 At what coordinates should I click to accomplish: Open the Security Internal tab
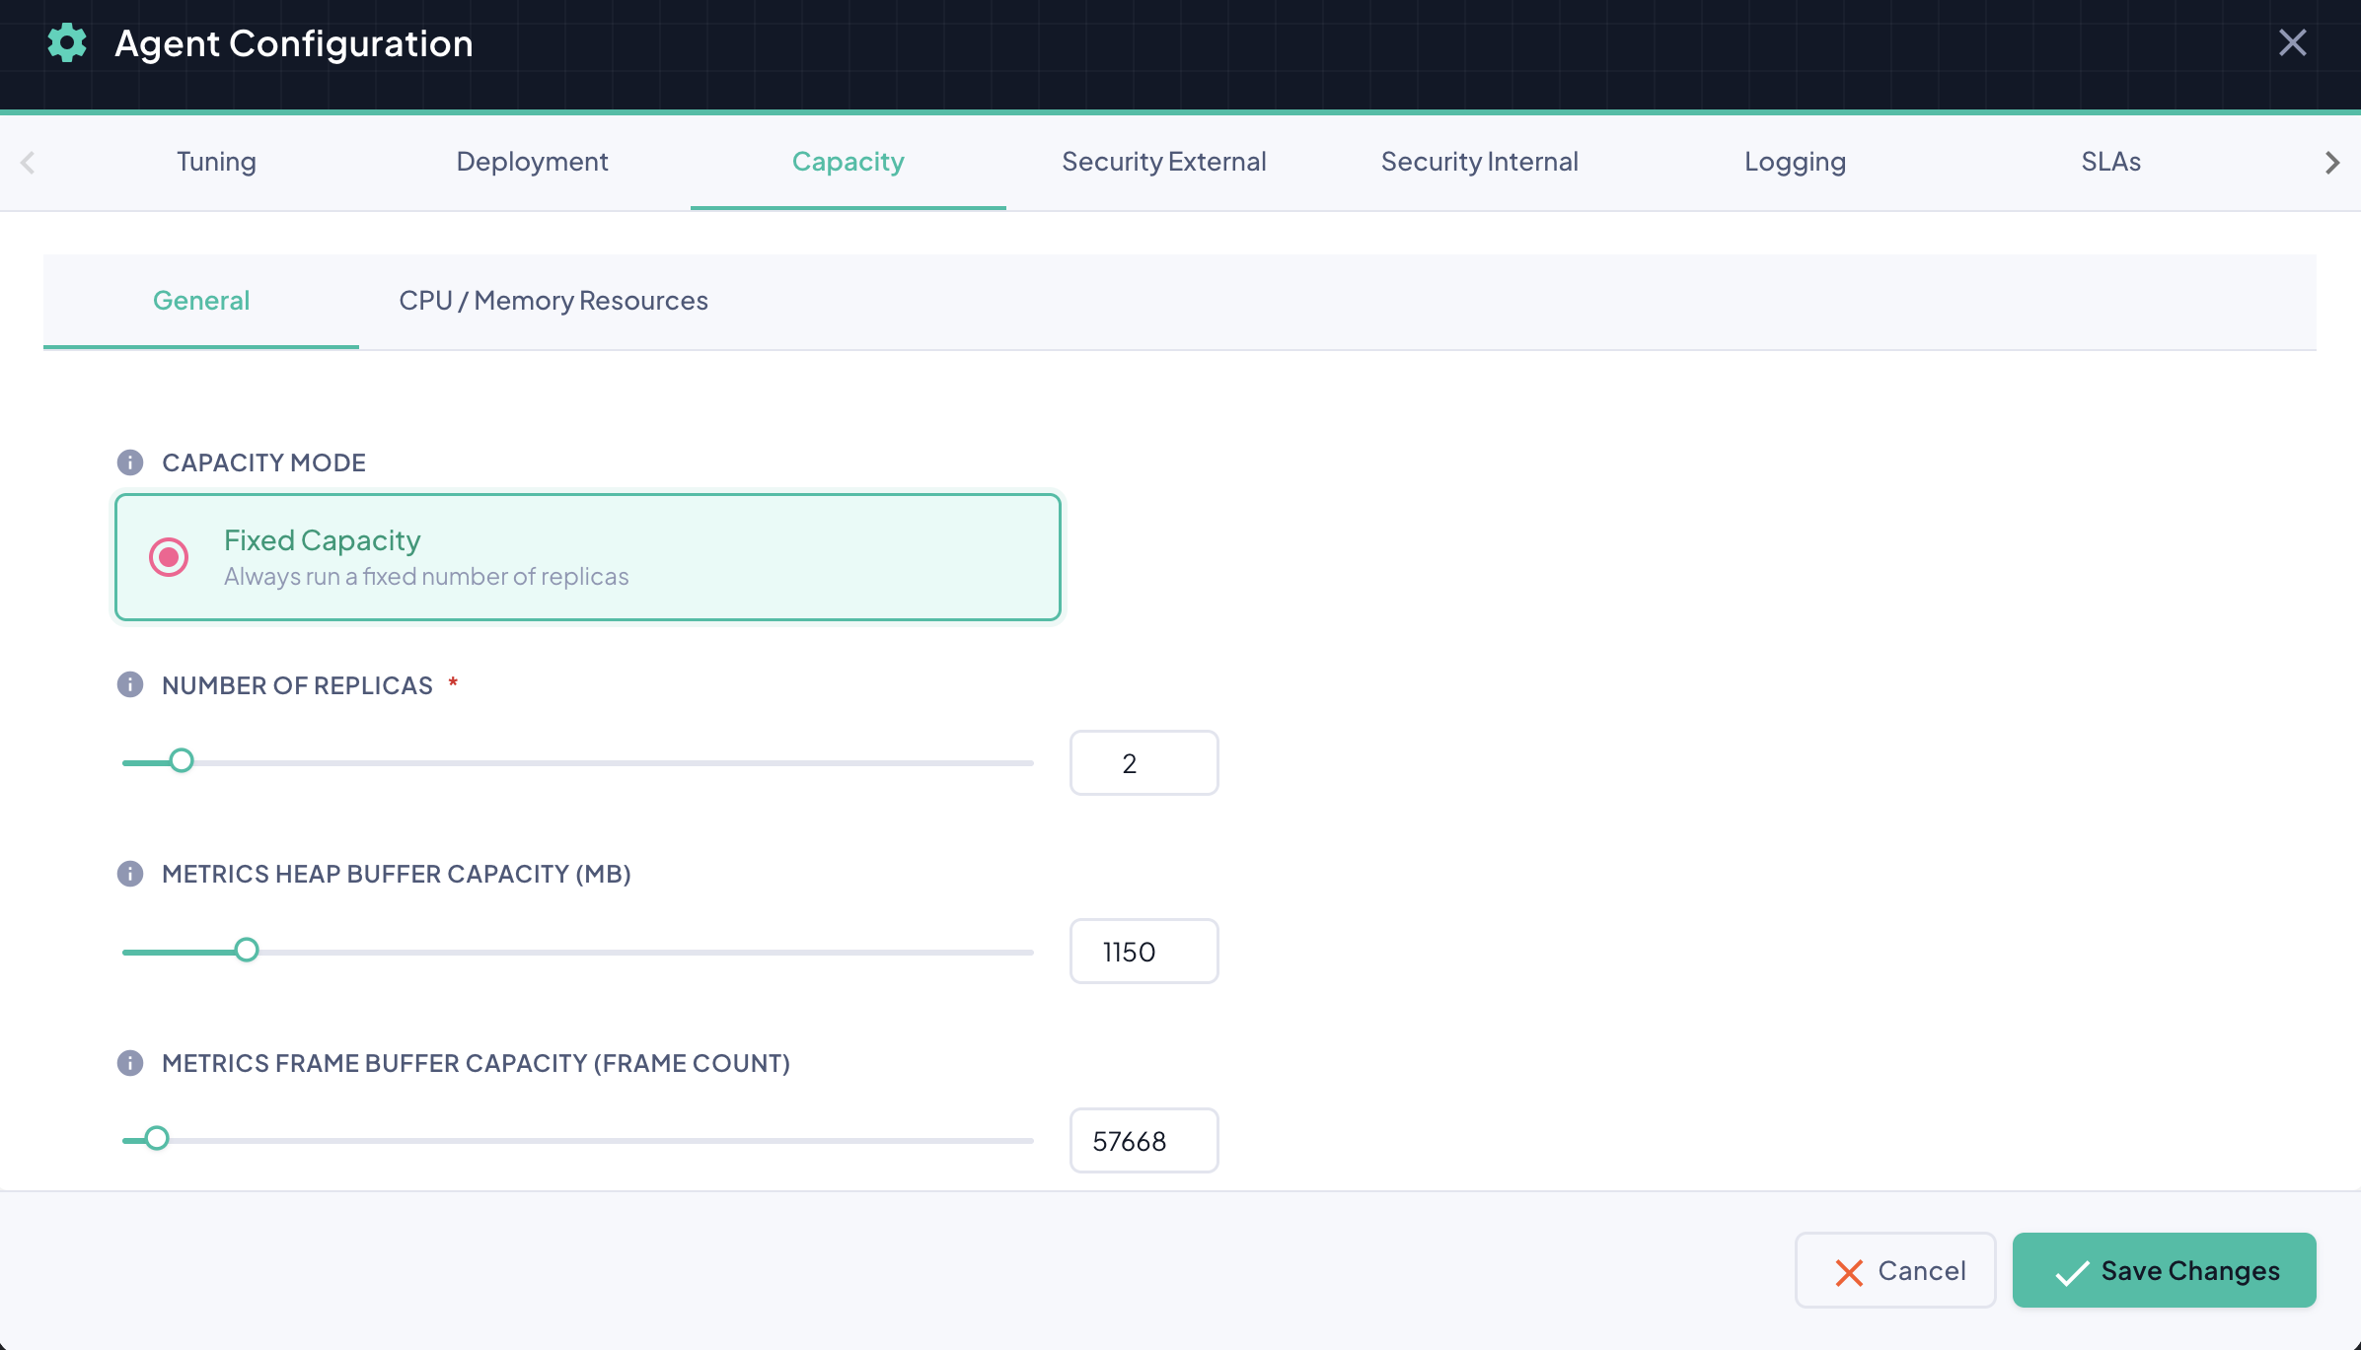point(1480,162)
